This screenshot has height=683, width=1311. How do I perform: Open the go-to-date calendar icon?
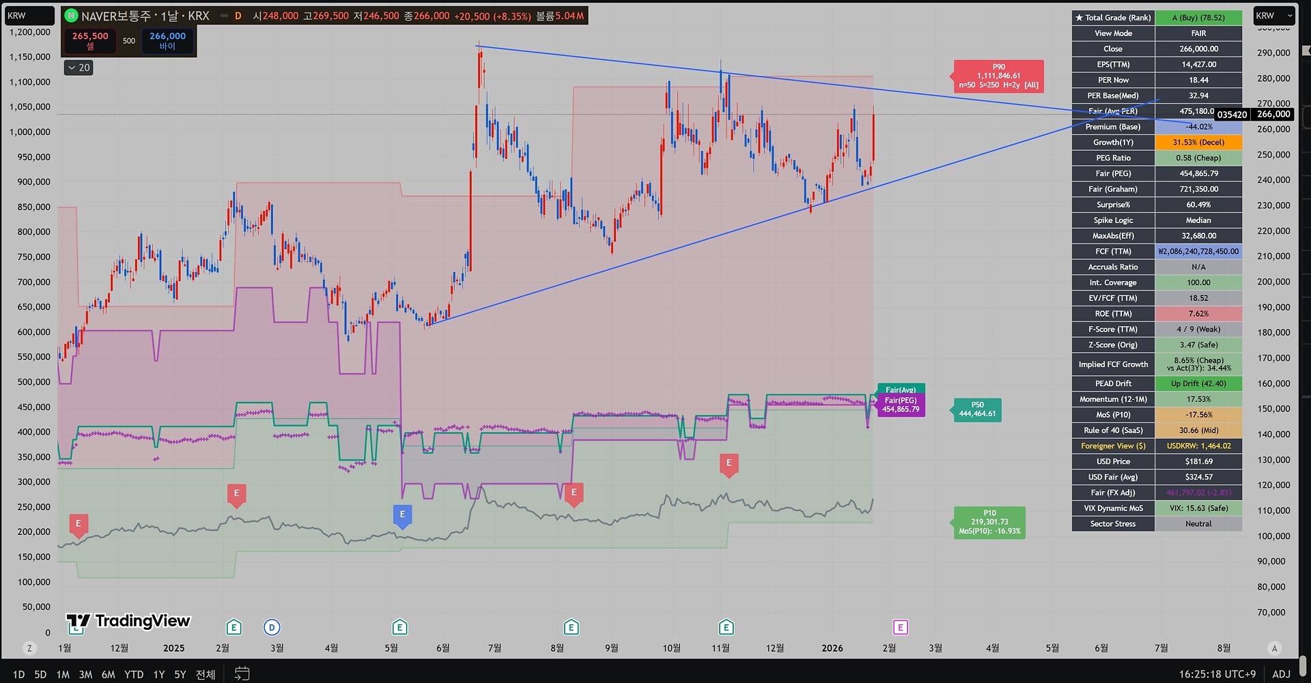tap(242, 674)
